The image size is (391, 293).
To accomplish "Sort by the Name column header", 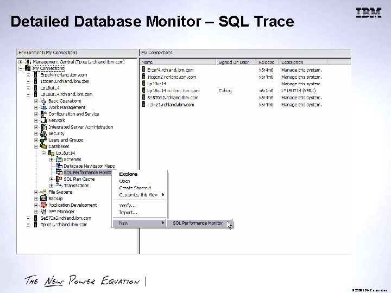I will pos(178,62).
